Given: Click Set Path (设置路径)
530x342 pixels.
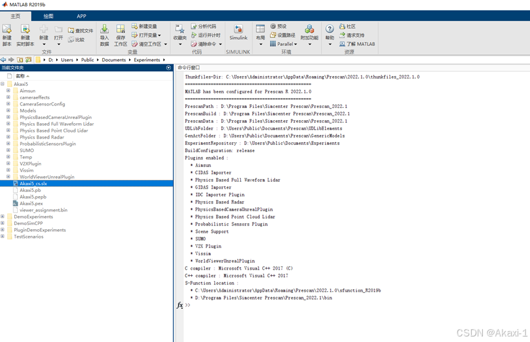Looking at the screenshot, I should (x=282, y=35).
